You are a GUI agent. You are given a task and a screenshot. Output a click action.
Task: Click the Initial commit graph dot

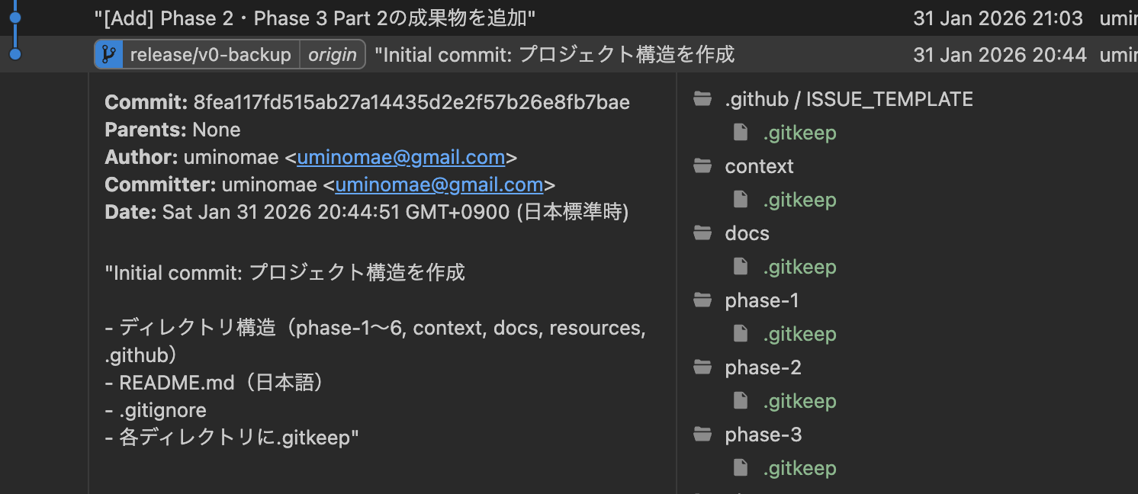(14, 54)
